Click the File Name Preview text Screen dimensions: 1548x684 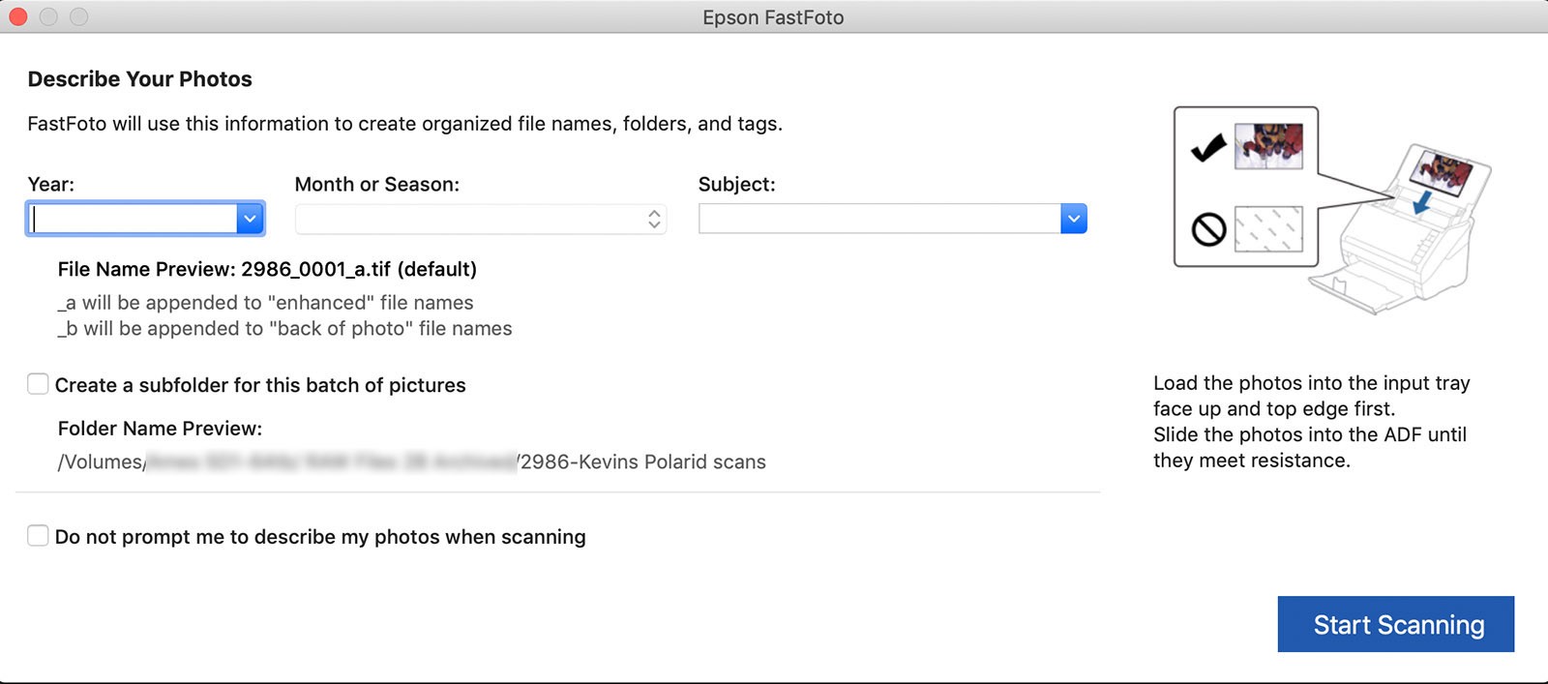[x=267, y=269]
